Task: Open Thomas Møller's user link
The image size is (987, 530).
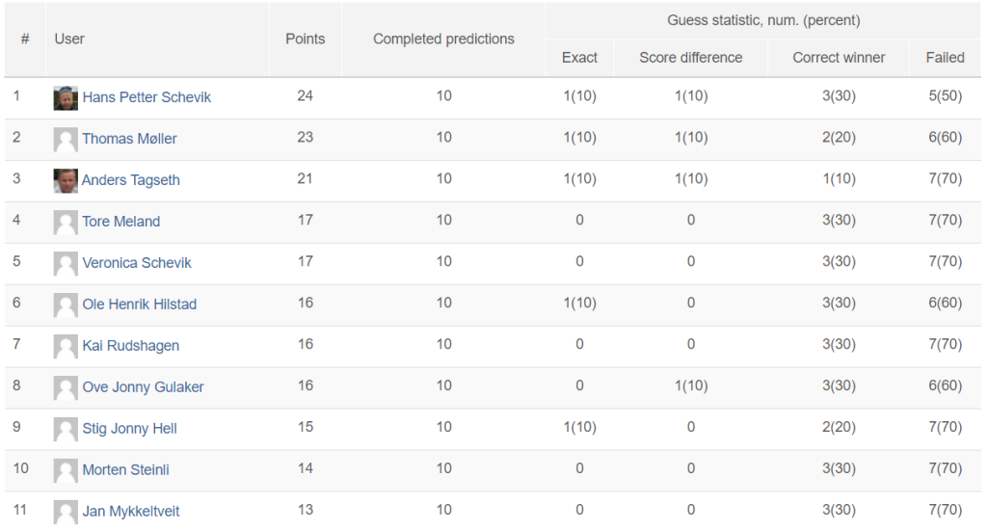Action: 130,139
